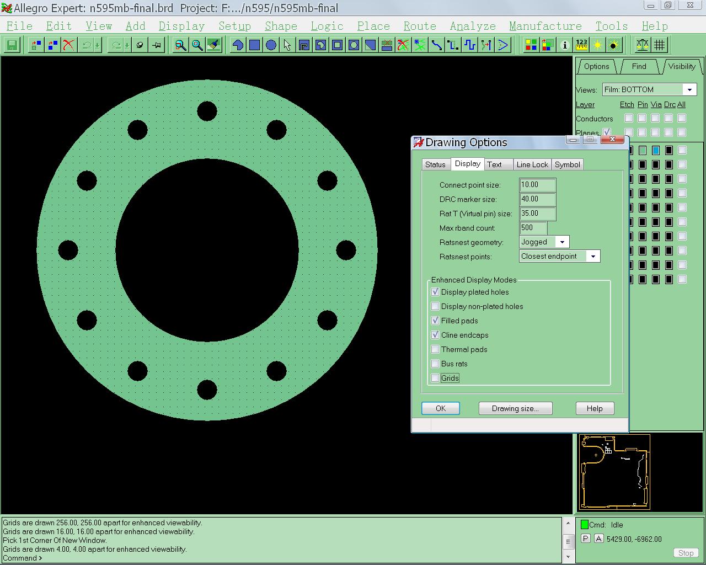This screenshot has height=565, width=706.
Task: Click the red X delete icon
Action: [x=68, y=45]
